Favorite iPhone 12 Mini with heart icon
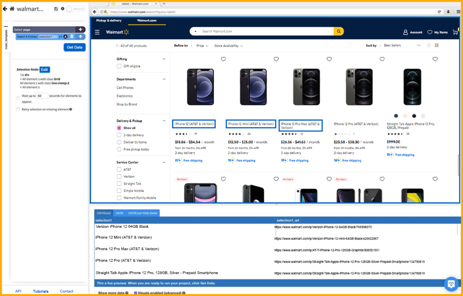 click(x=276, y=59)
